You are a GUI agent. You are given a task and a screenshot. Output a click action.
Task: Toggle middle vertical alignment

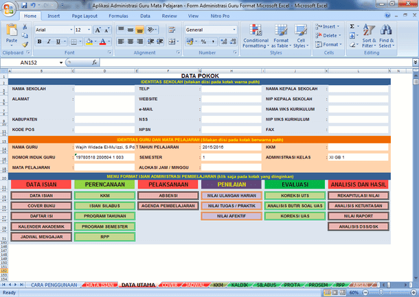pos(131,30)
